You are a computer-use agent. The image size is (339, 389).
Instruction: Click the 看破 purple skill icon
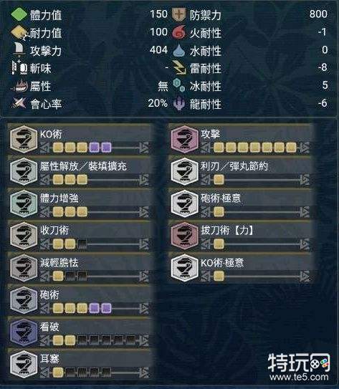[24, 332]
